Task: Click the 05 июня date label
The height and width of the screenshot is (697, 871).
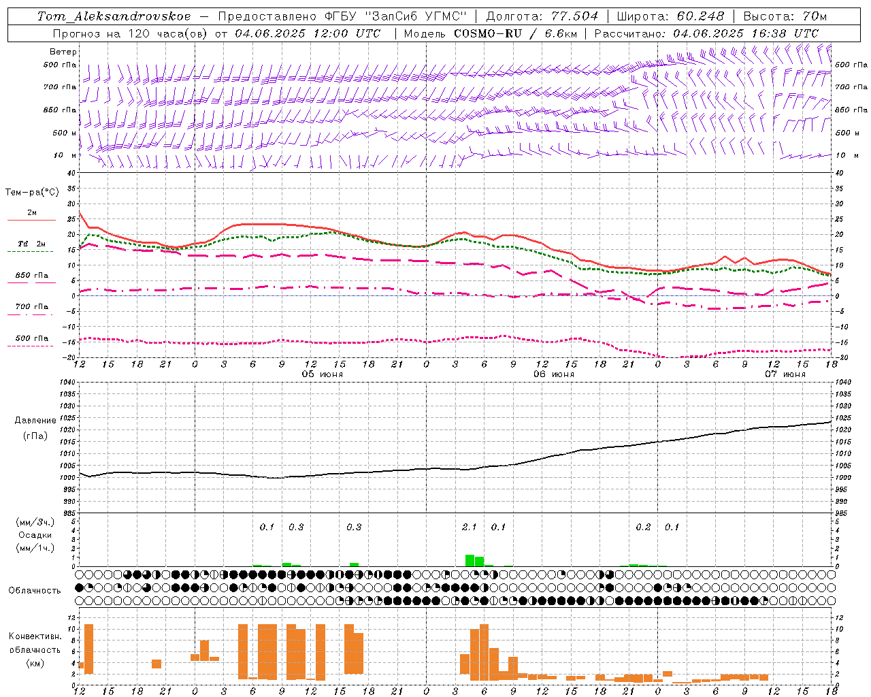Action: 323,374
